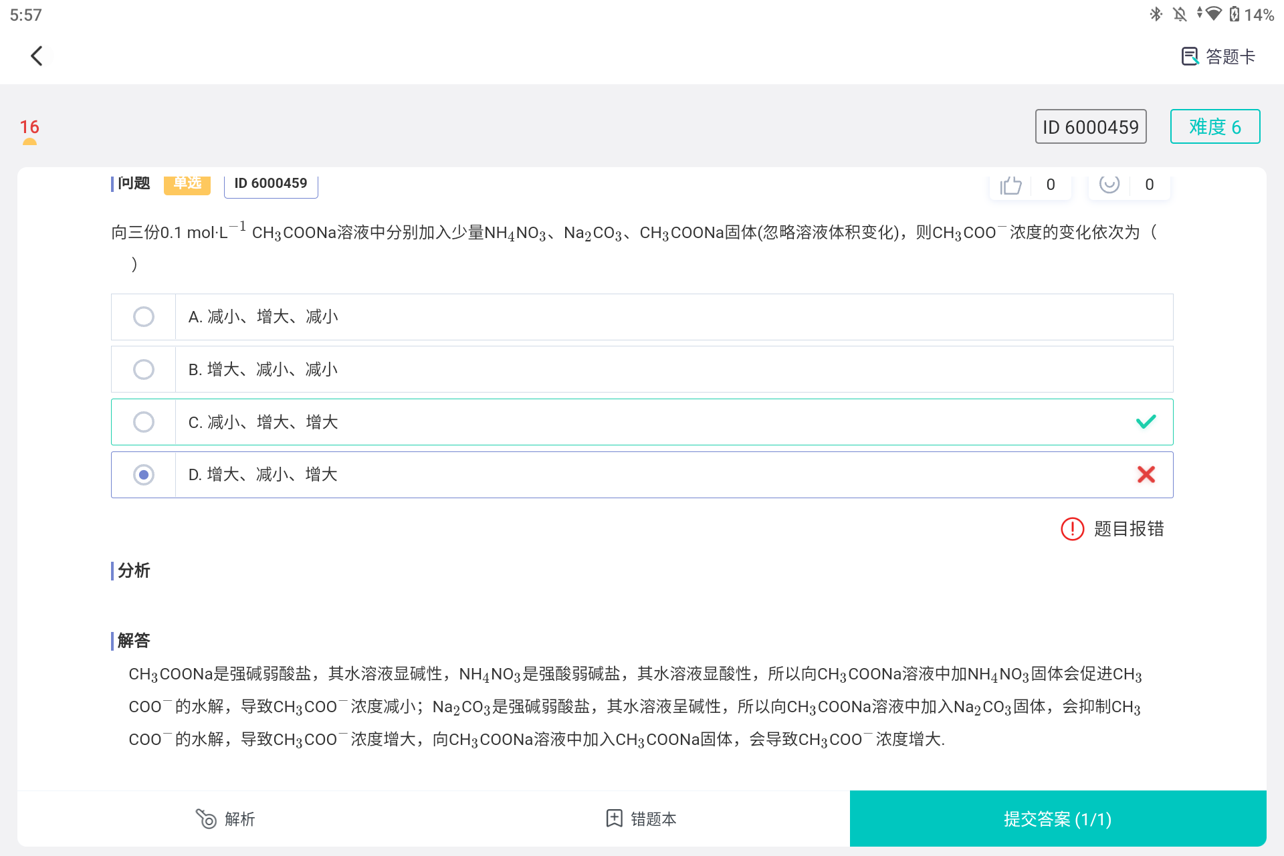Tap the Bluetooth status icon
The width and height of the screenshot is (1284, 856).
[1156, 14]
